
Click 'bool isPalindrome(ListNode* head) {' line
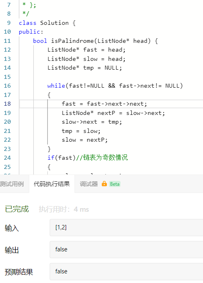click(95, 41)
